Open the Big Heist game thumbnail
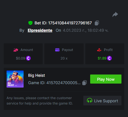Image resolution: width=128 pixels, height=117 pixels. (x=15, y=79)
